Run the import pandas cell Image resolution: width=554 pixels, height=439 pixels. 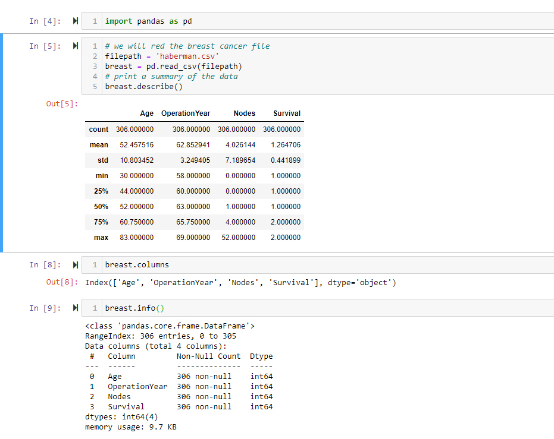(x=74, y=21)
